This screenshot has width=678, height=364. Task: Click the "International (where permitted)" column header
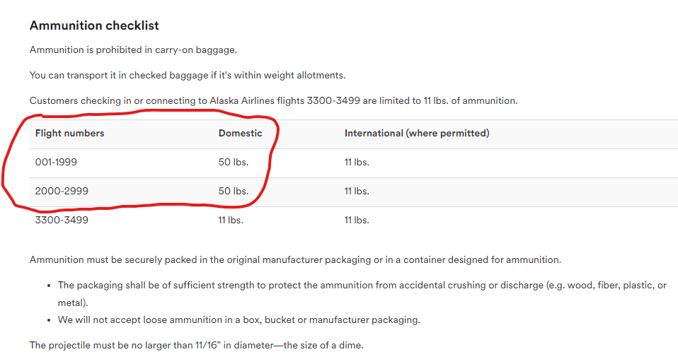(x=417, y=133)
